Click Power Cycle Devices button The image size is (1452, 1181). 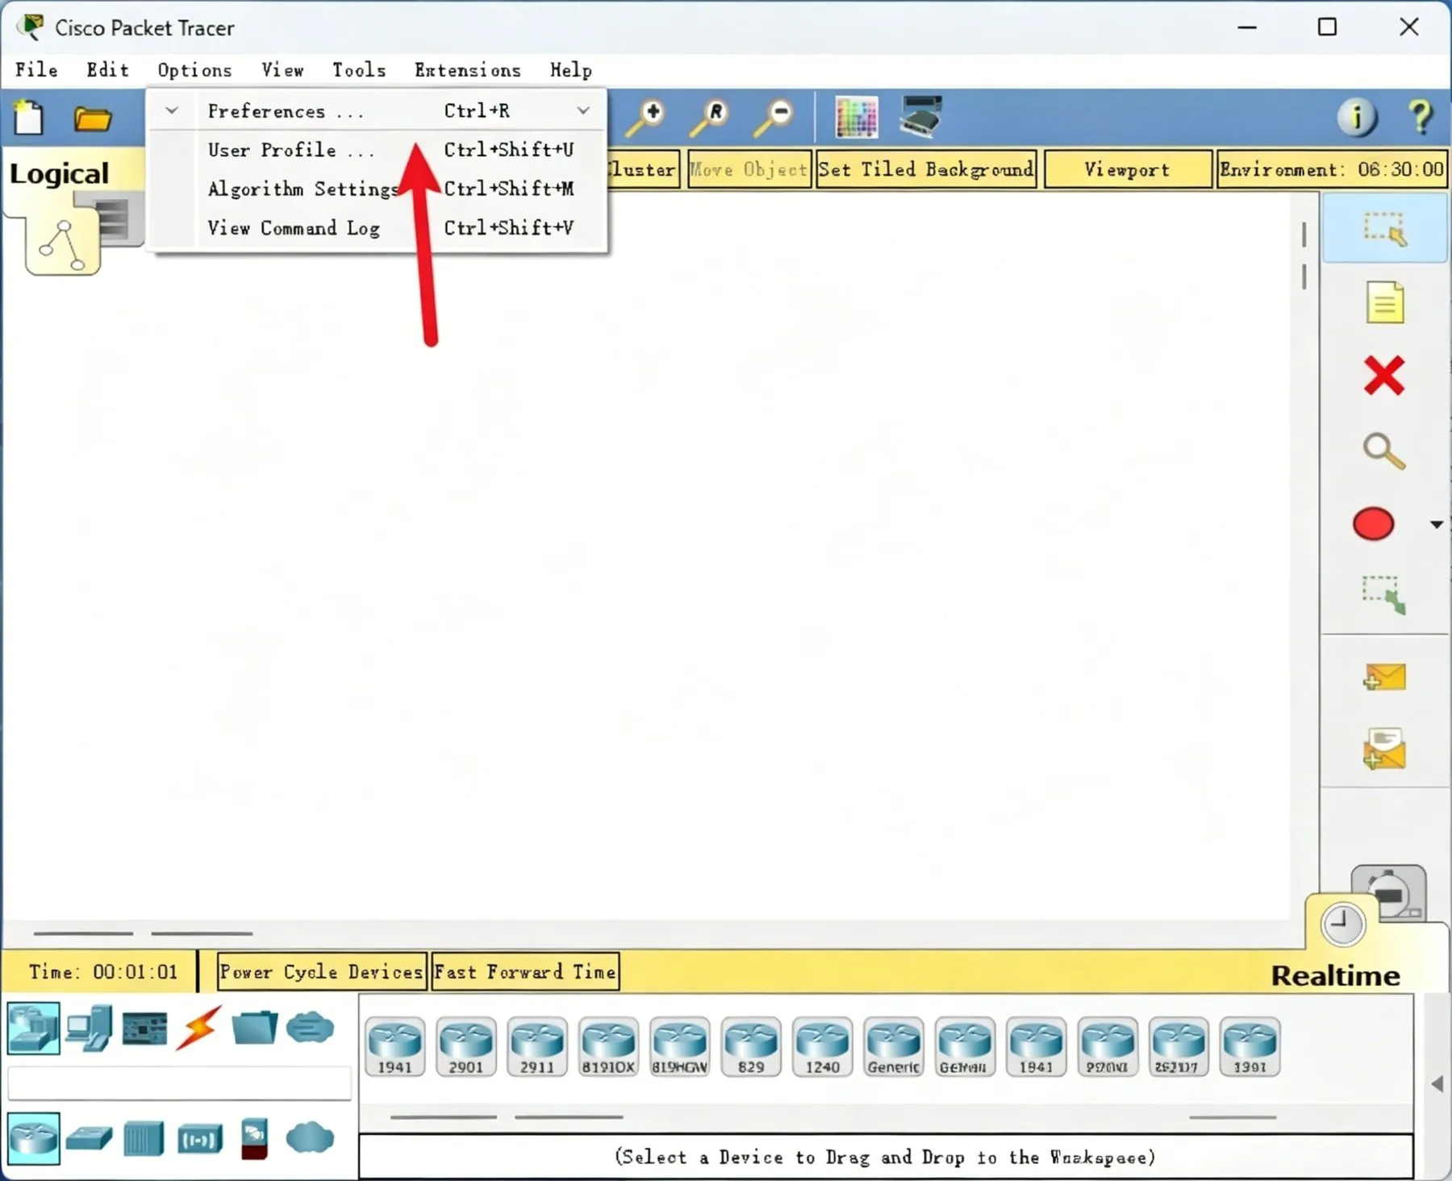coord(321,972)
